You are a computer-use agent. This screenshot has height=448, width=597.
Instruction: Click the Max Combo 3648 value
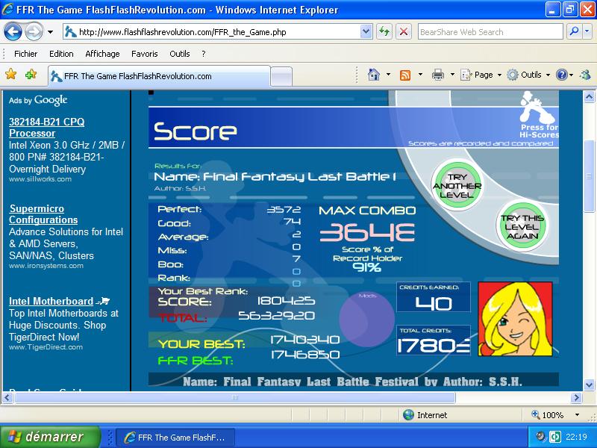click(x=367, y=232)
